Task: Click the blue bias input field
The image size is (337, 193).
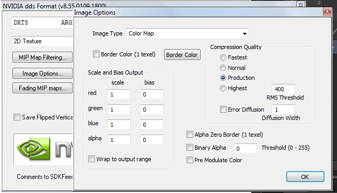Action: click(152, 125)
